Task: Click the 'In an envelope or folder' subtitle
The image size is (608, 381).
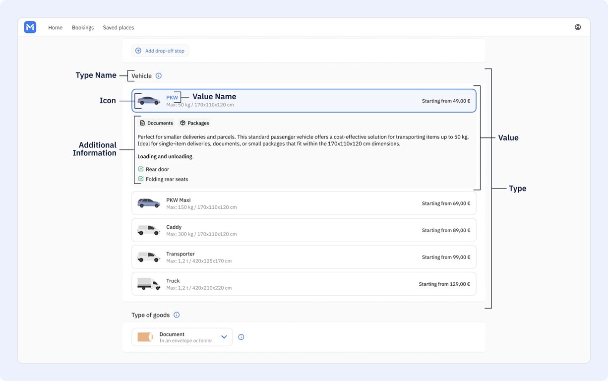Action: 185,341
